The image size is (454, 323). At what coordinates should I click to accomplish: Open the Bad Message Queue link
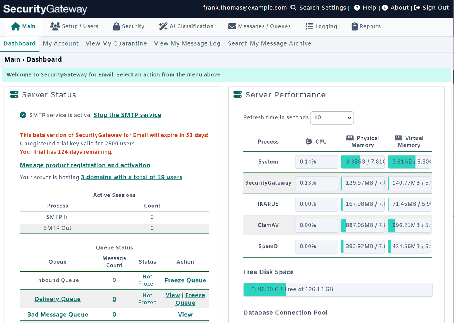click(58, 315)
